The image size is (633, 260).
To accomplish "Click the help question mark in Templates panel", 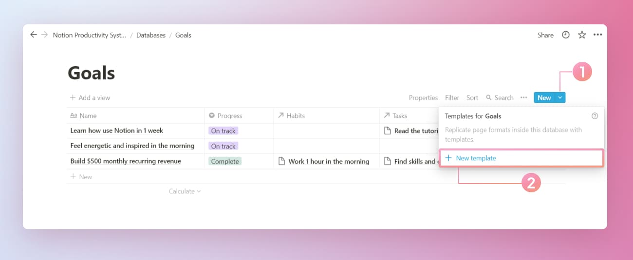I will [x=595, y=116].
